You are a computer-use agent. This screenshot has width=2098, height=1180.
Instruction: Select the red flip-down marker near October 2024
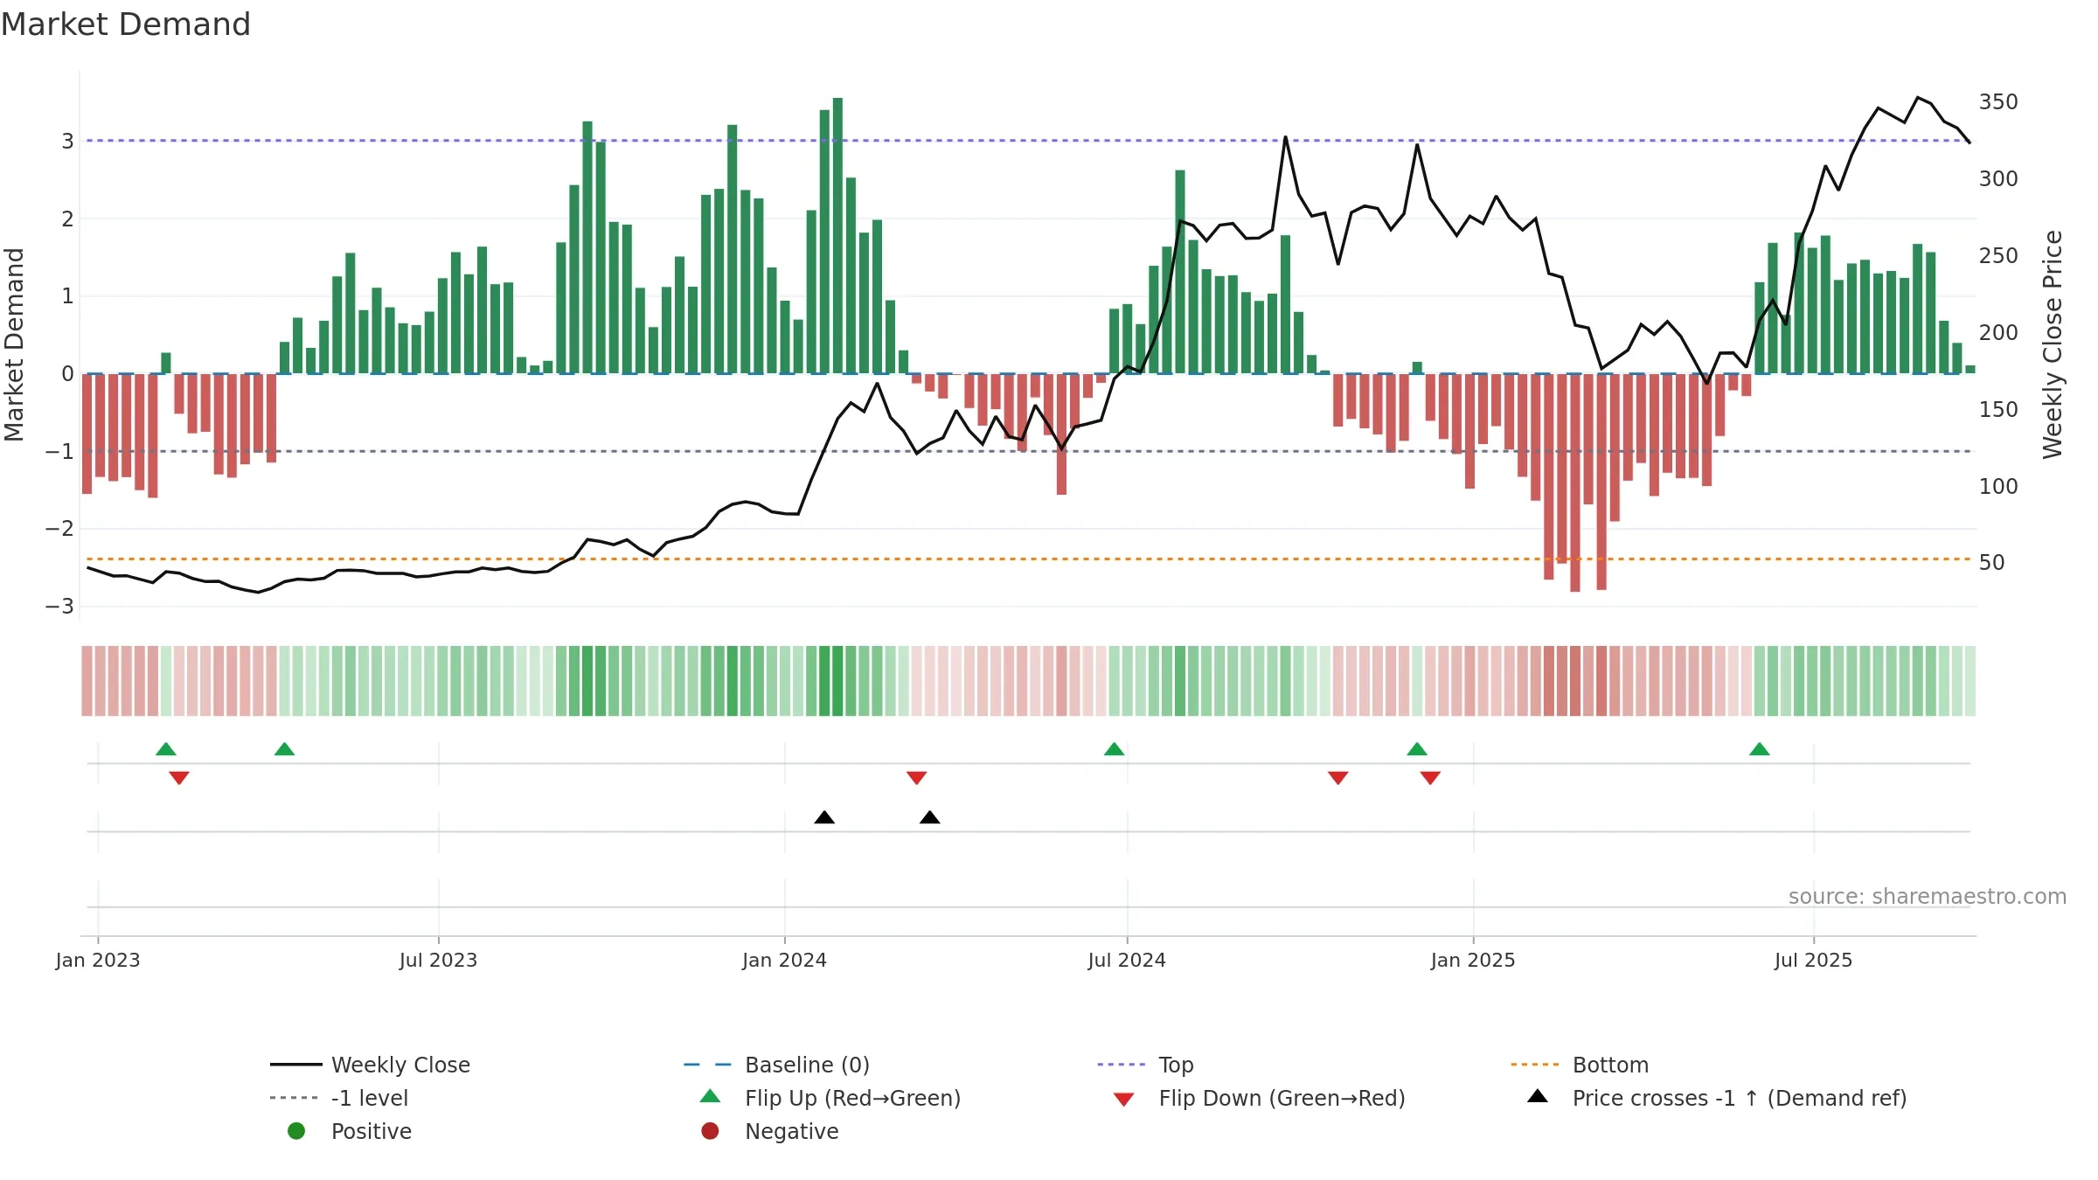tap(1338, 778)
